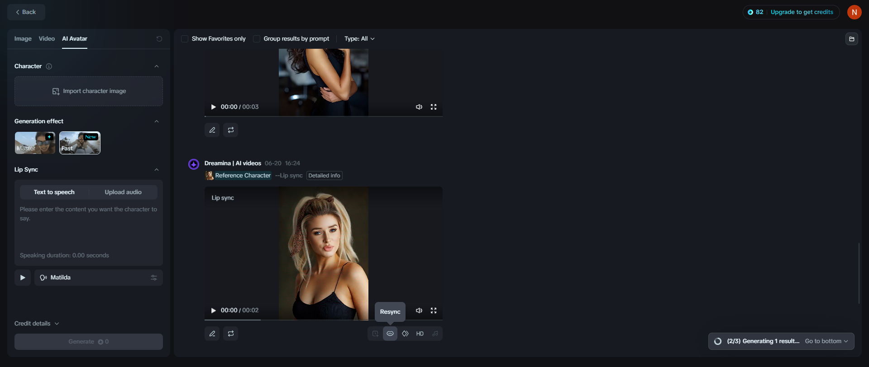
Task: Click the "Lip sync" label on the video
Action: (223, 198)
